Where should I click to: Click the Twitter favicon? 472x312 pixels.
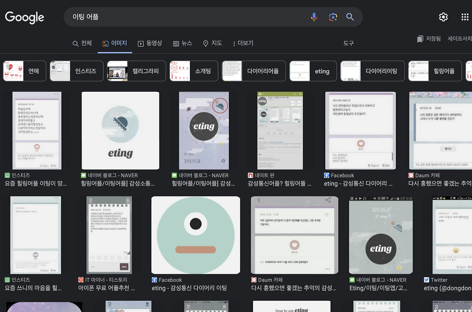coord(427,280)
